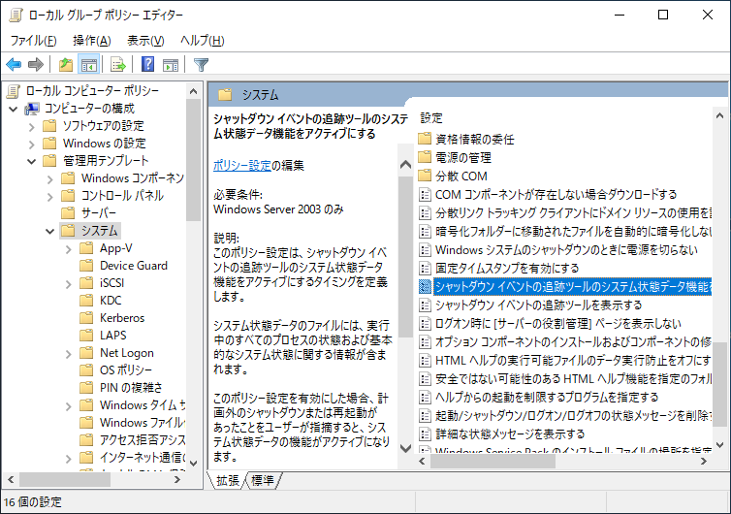This screenshot has width=731, height=514.
Task: Click policy icon beside ヘルプからの起動を制限するプログラムを指定する
Action: pyautogui.click(x=425, y=397)
